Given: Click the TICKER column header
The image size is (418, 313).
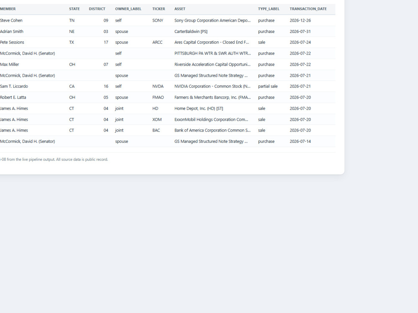Looking at the screenshot, I should 158,9.
